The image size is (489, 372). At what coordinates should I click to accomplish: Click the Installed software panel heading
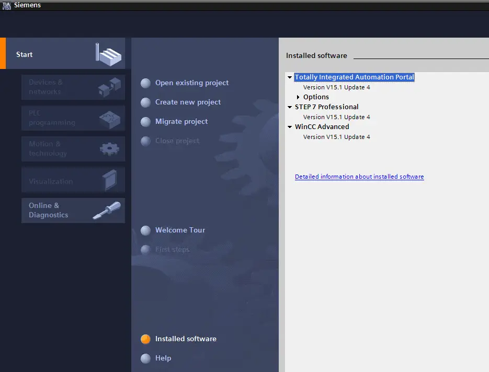click(x=316, y=55)
